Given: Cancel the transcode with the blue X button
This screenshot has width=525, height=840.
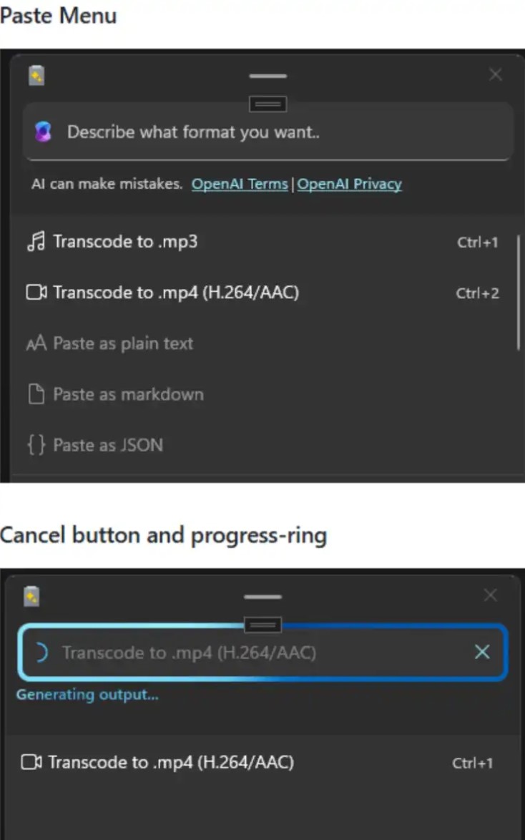Looking at the screenshot, I should coord(482,652).
